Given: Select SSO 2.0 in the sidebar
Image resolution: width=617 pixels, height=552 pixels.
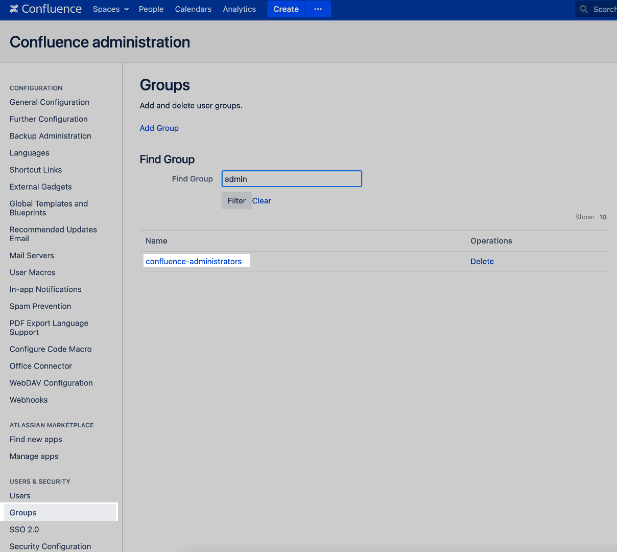Looking at the screenshot, I should 24,530.
